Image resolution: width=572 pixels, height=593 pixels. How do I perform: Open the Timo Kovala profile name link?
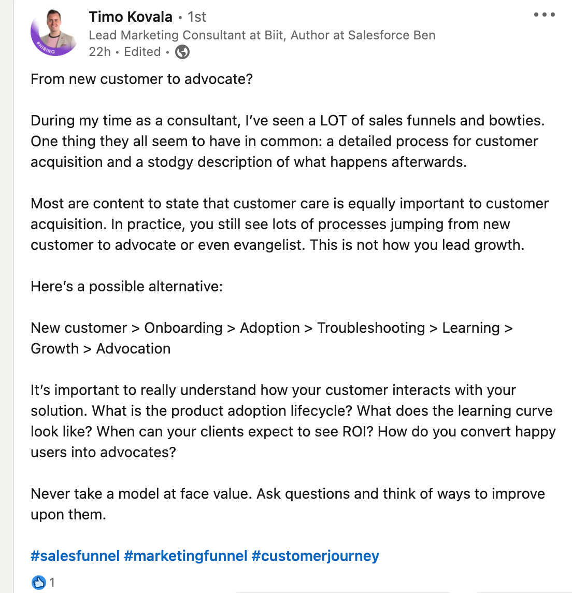(131, 17)
